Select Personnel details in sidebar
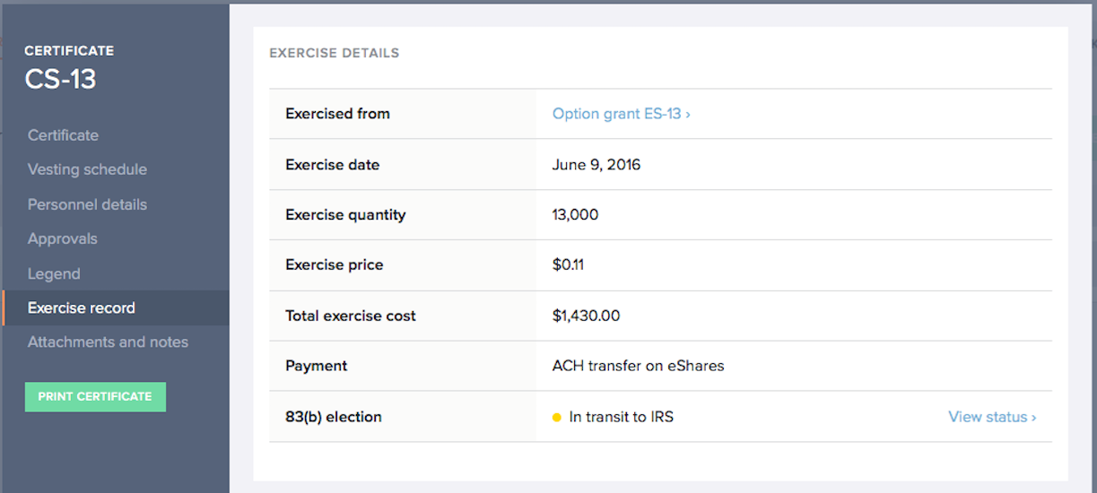This screenshot has width=1097, height=493. tap(87, 204)
